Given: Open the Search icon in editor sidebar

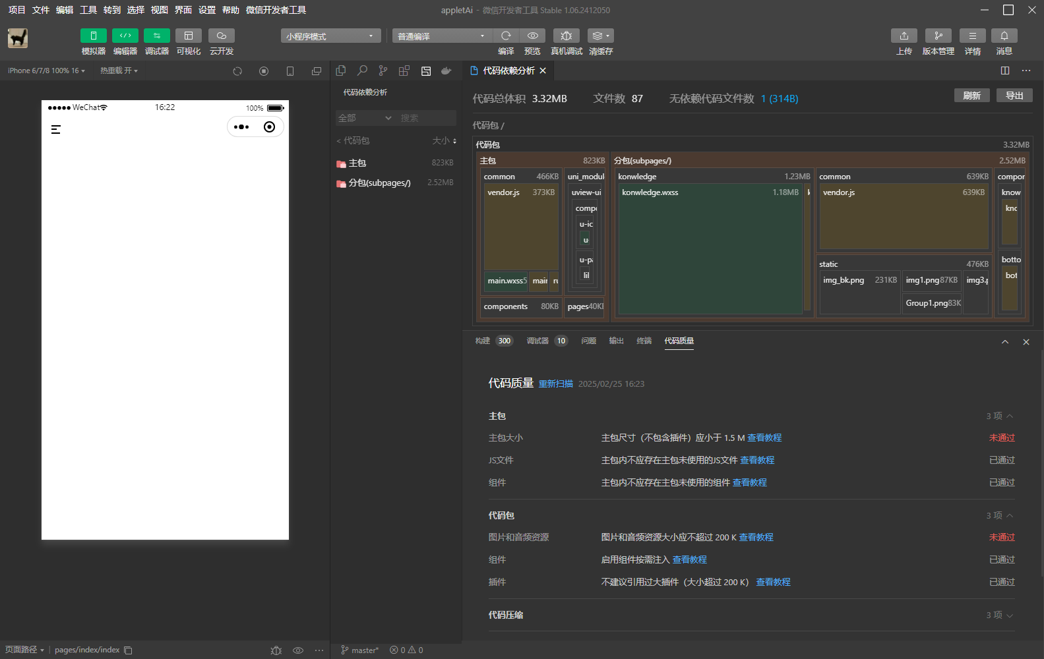Looking at the screenshot, I should (362, 71).
